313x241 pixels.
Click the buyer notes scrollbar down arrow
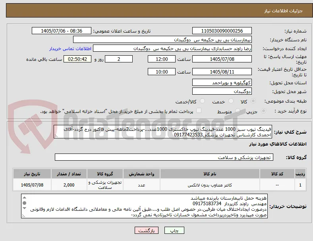point(24,208)
